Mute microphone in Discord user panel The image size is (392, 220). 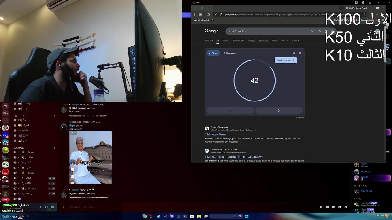[40, 207]
